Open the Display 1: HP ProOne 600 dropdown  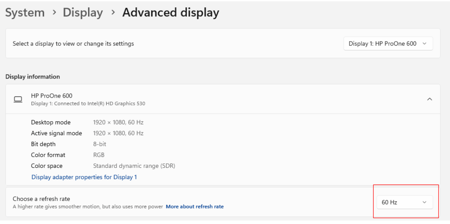point(388,44)
